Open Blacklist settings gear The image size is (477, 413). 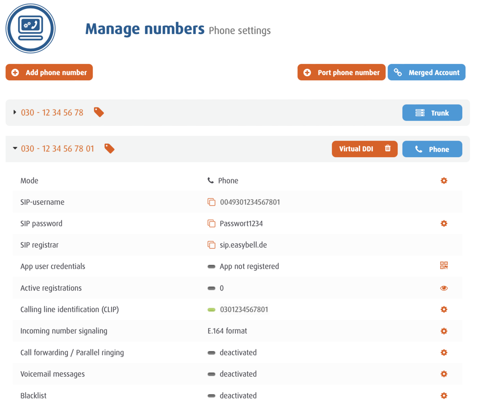click(x=444, y=396)
